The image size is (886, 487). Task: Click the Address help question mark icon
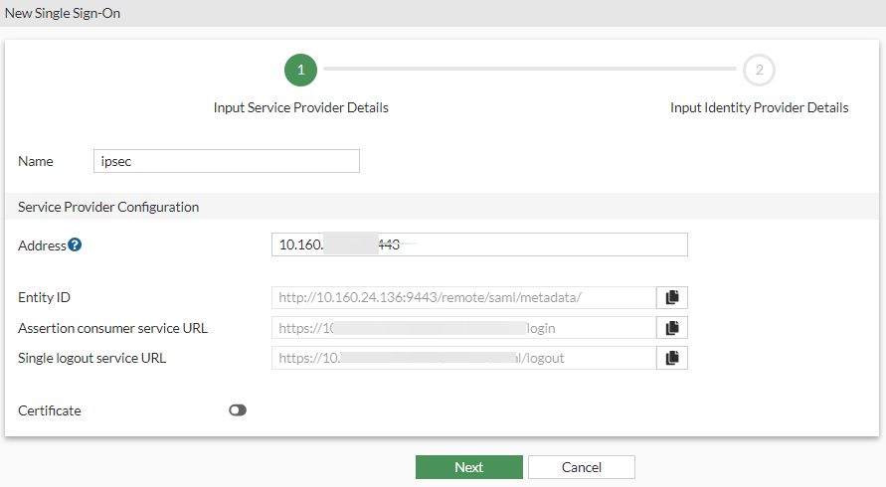pos(75,245)
